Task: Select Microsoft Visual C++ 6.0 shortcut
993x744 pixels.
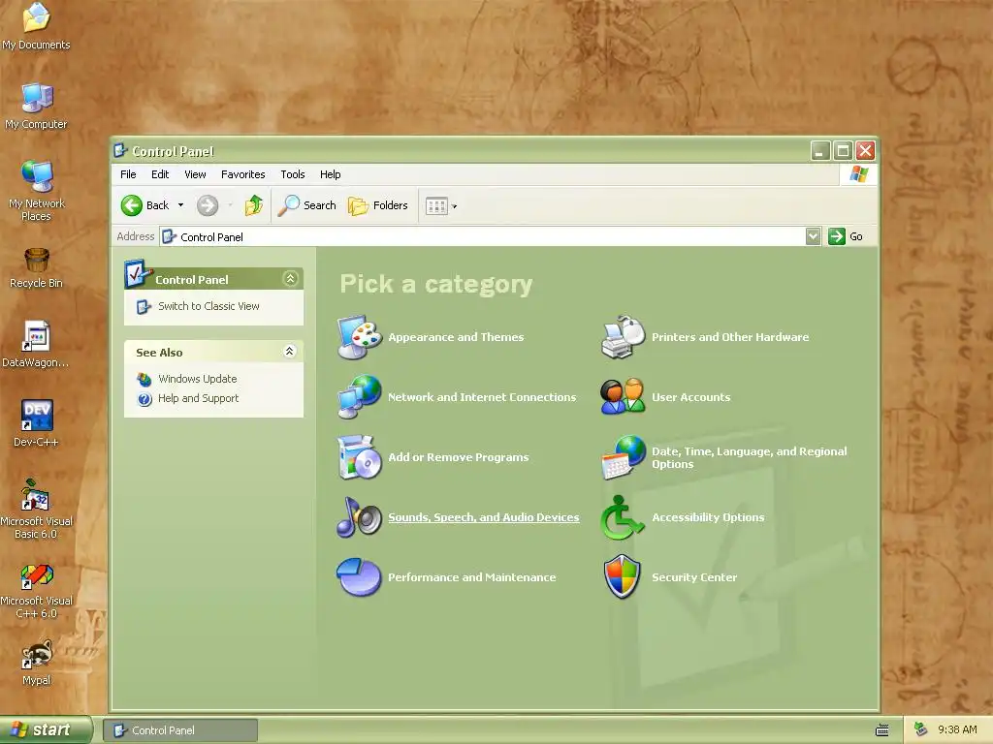Action: coord(36,592)
